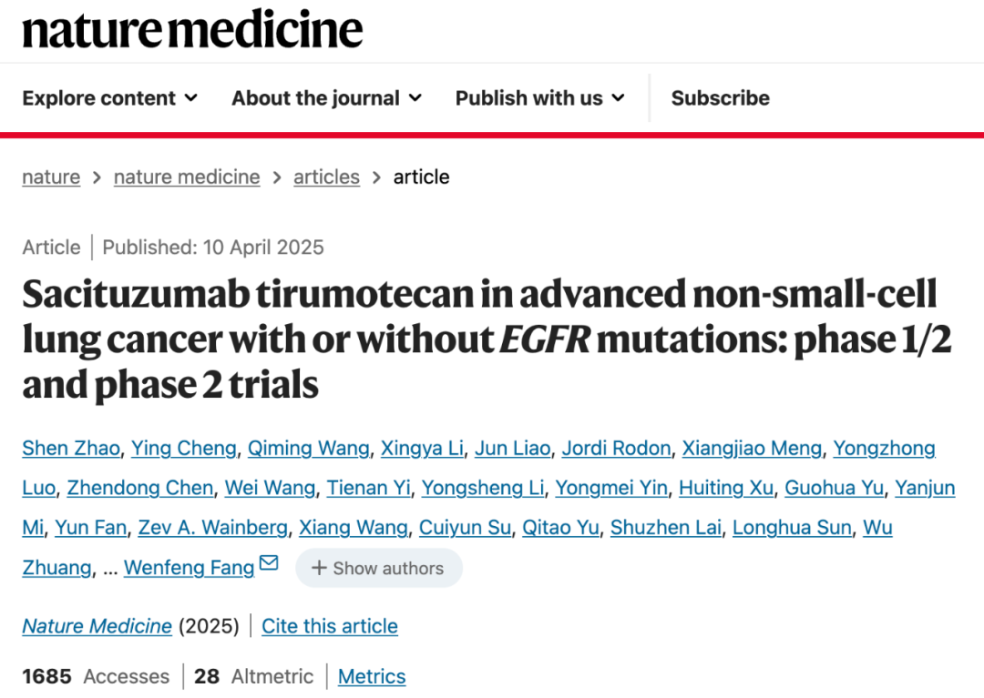Viewport: 984px width, 698px height.
Task: Select author Jordi Rodon
Action: tap(616, 448)
